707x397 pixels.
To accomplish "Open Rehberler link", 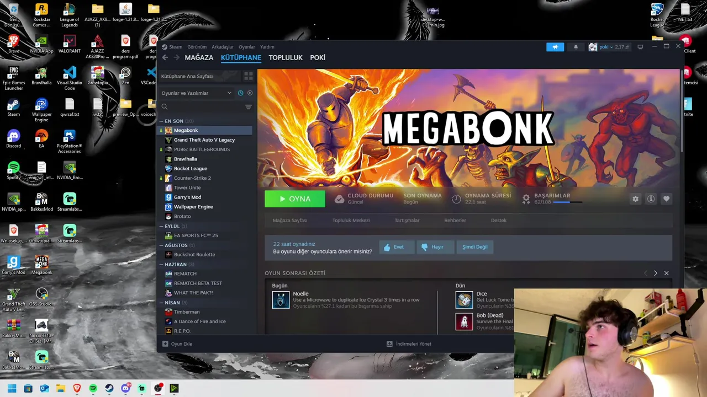I will pos(455,220).
